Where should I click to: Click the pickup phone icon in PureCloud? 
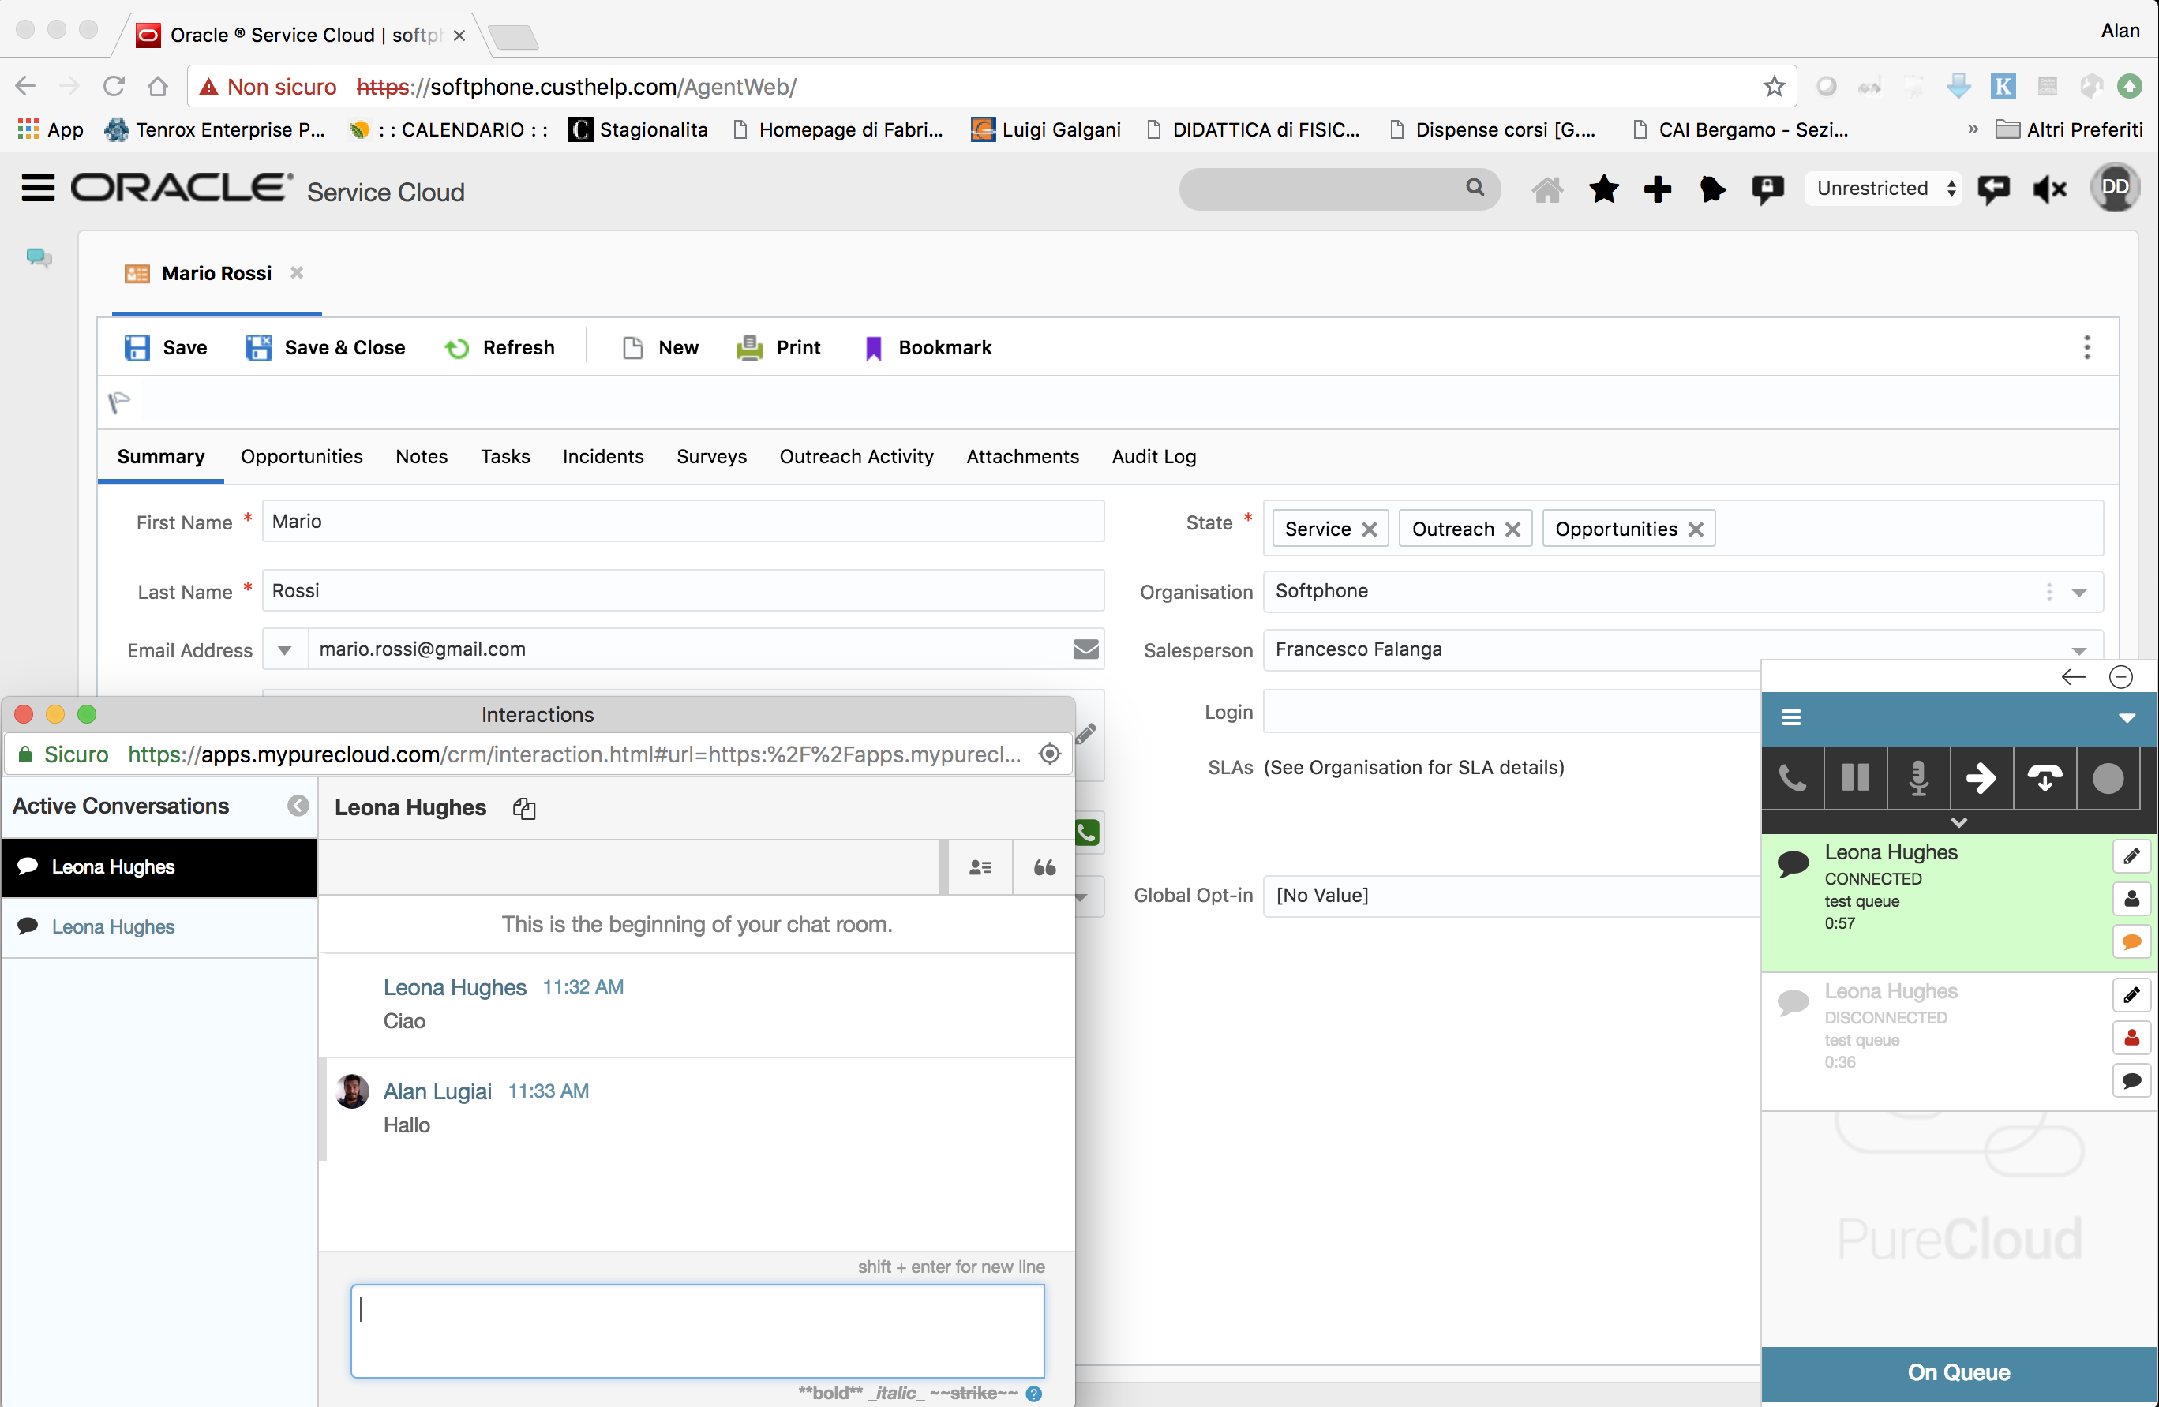point(1793,778)
